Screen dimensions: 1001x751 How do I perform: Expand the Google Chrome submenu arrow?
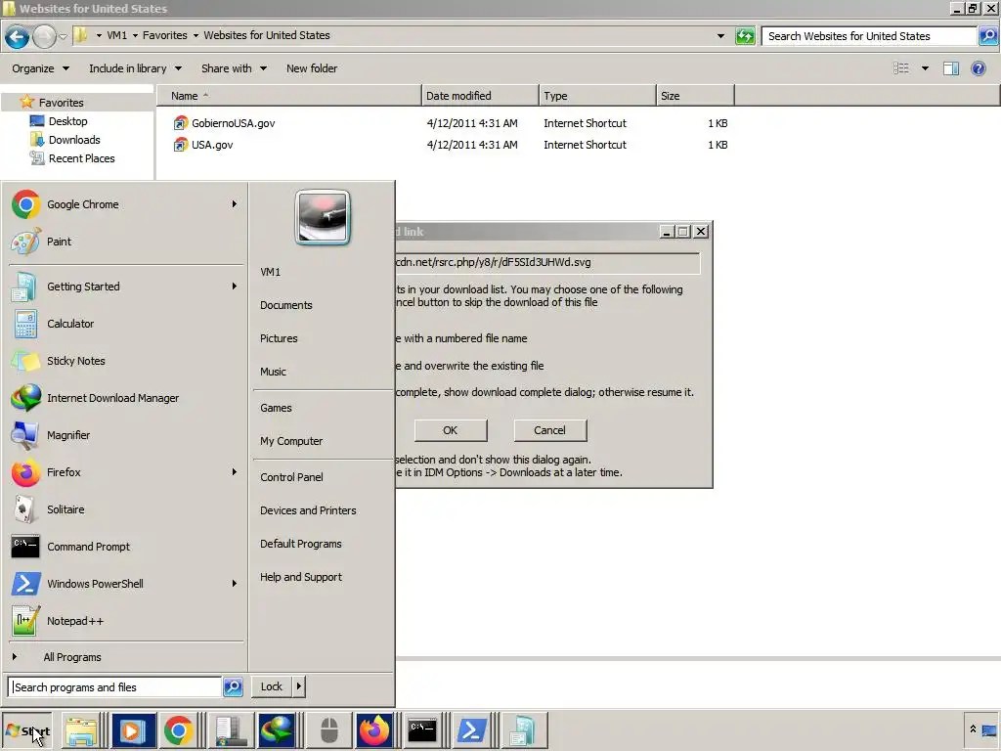coord(235,204)
